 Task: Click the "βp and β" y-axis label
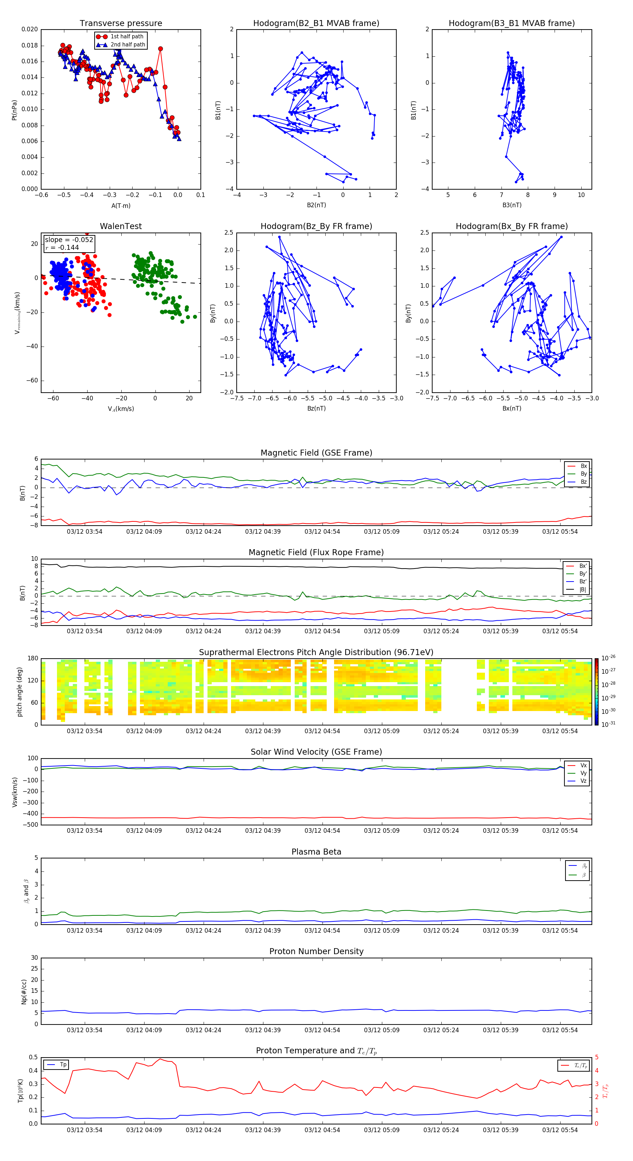click(27, 891)
